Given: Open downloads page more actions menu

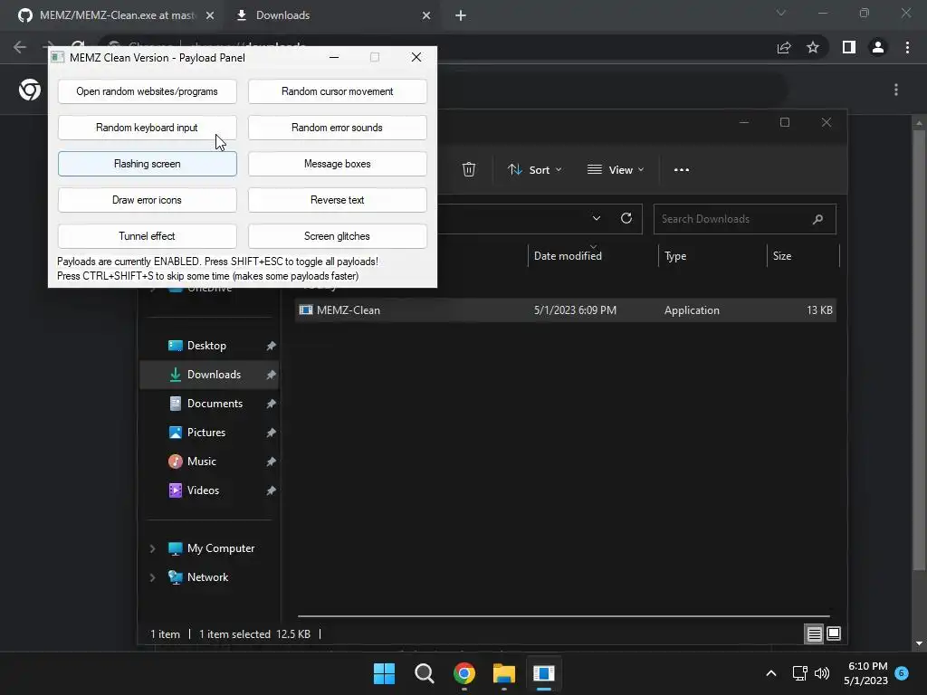Looking at the screenshot, I should (x=896, y=90).
